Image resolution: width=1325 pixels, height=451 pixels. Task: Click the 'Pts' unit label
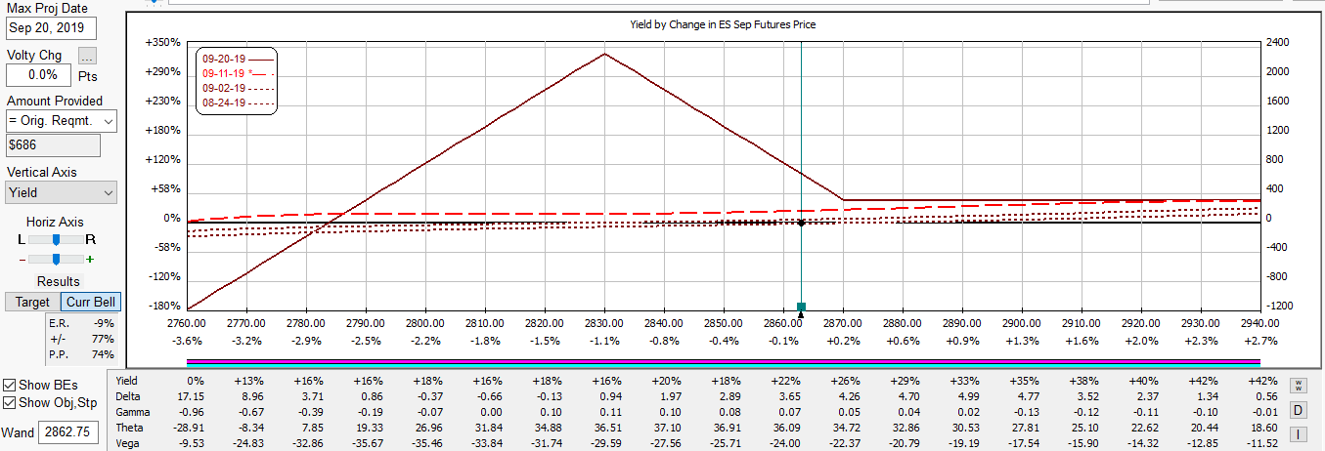(87, 76)
